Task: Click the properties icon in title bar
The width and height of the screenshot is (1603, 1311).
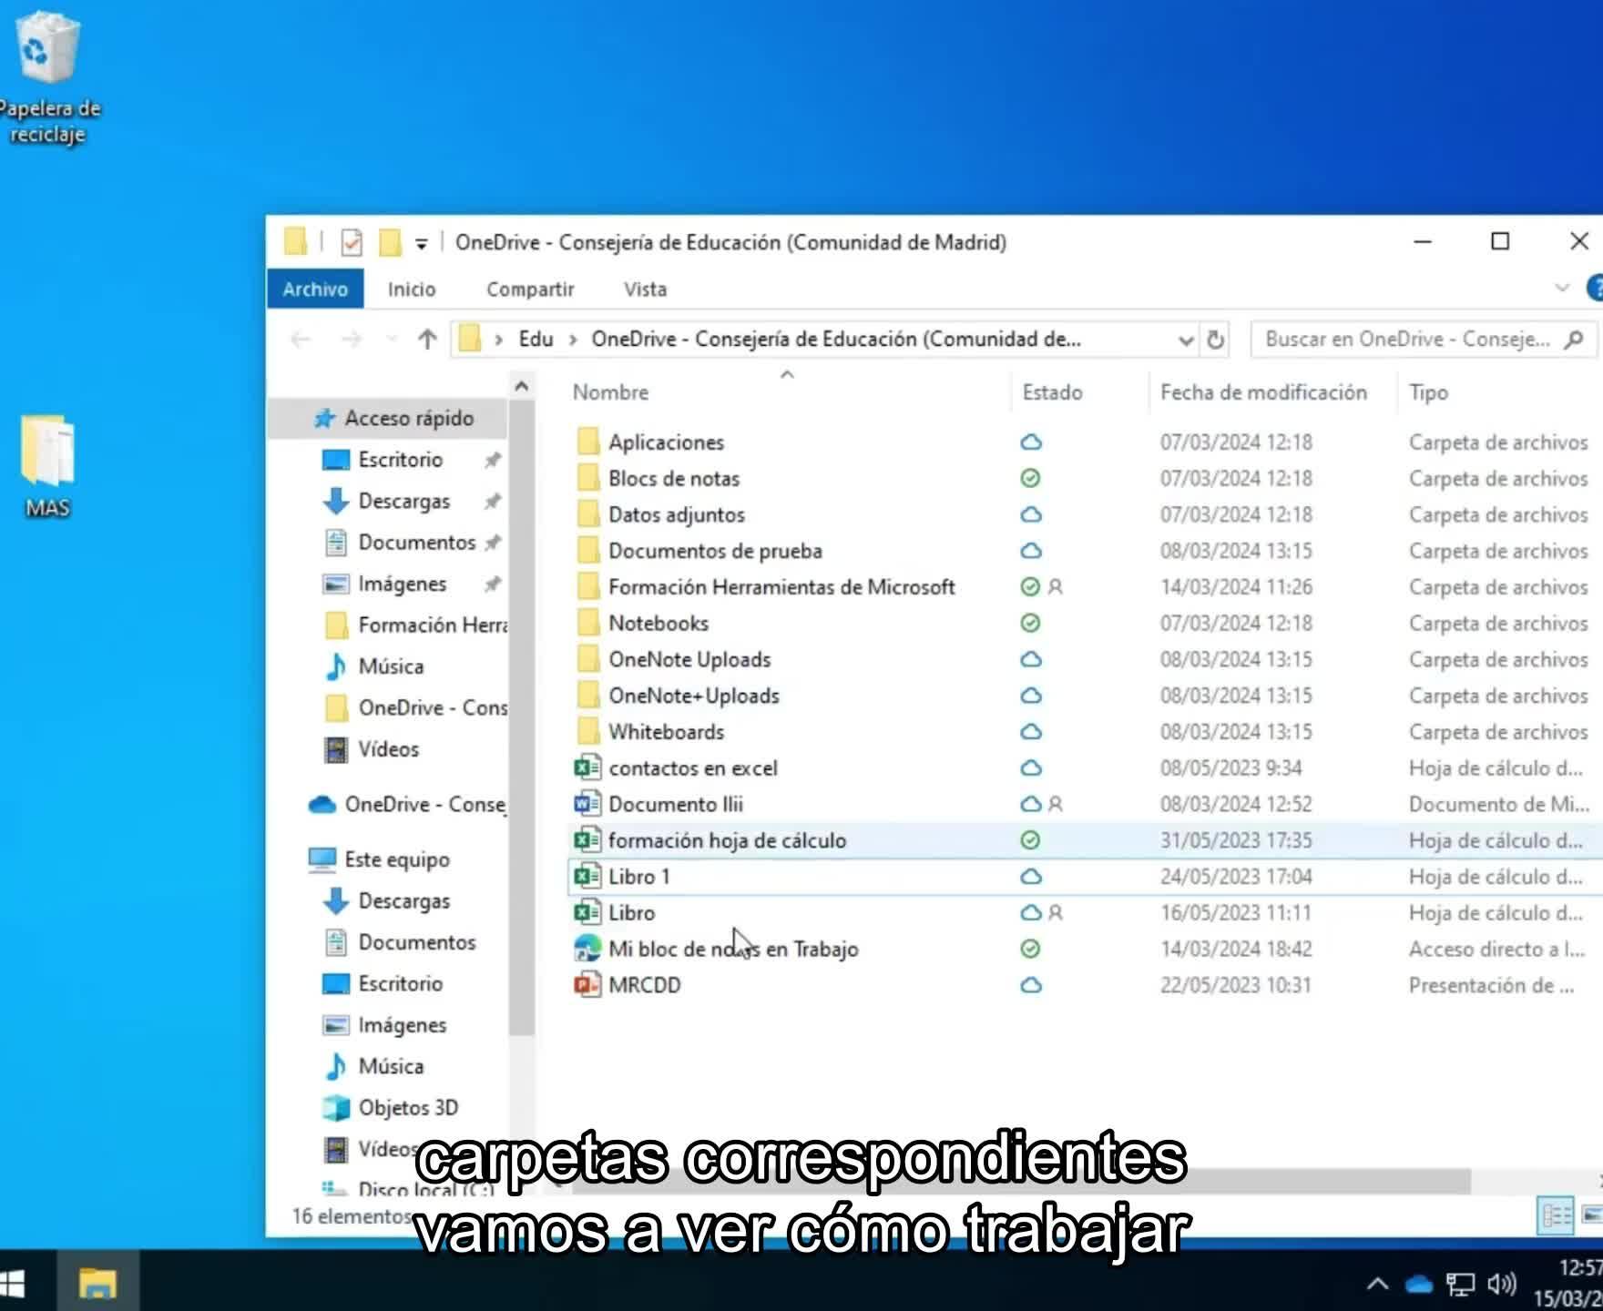Action: [x=352, y=242]
